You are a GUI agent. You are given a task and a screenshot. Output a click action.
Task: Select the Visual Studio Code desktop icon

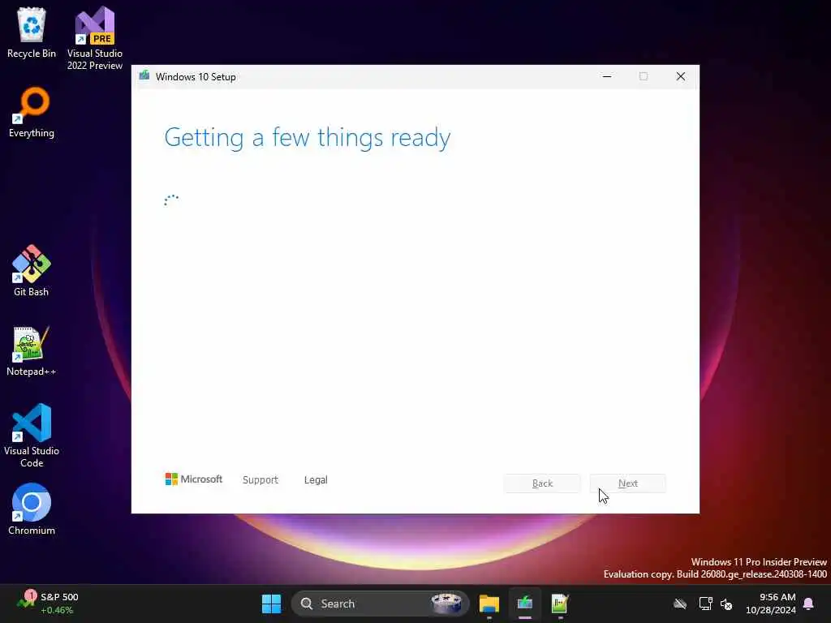pos(32,436)
